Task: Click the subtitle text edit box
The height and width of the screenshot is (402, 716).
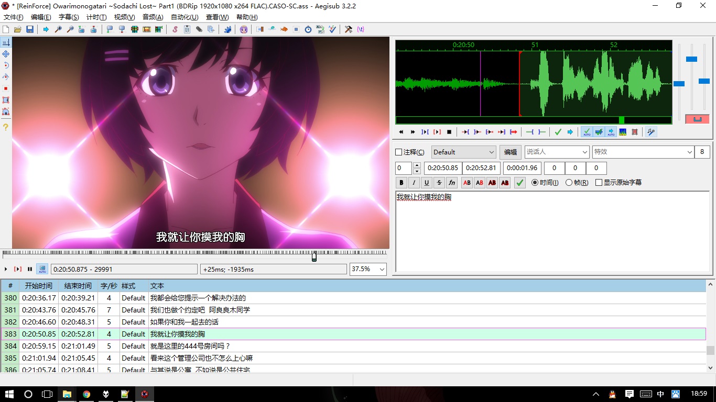Action: point(552,231)
